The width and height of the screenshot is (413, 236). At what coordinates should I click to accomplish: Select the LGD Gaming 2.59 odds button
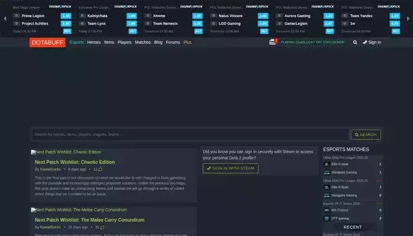pos(263,23)
